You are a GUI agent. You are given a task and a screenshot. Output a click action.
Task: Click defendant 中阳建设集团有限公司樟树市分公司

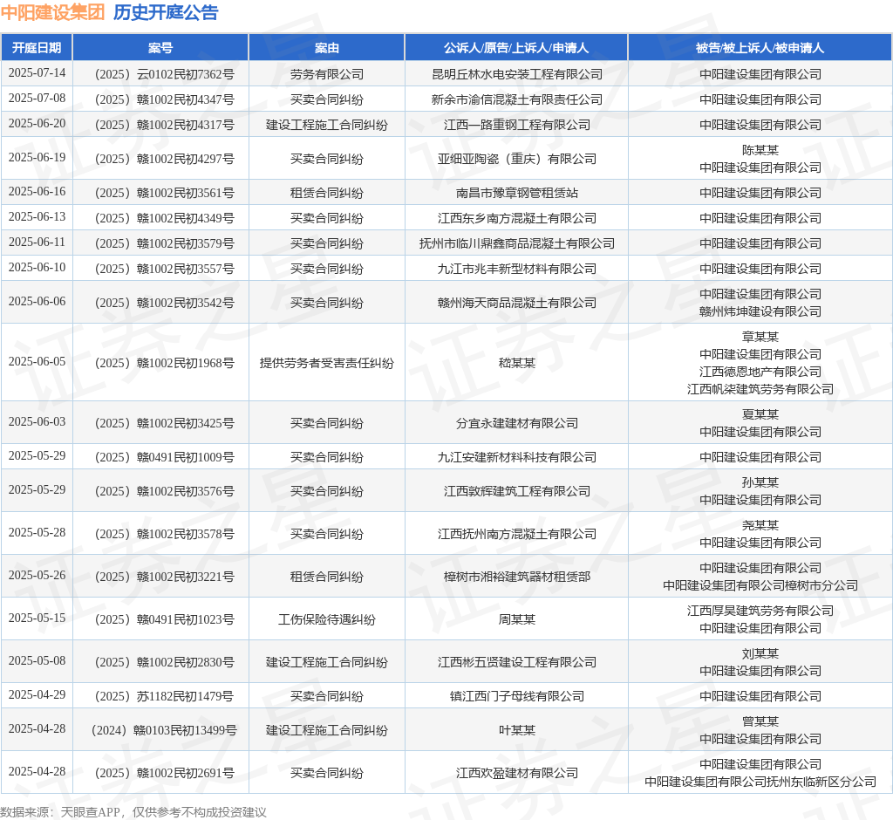click(x=760, y=586)
